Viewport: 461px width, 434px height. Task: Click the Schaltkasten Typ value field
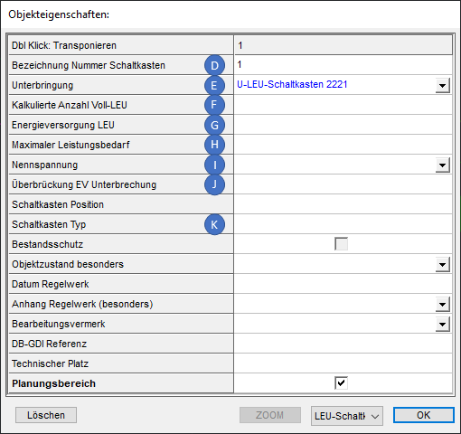coord(343,224)
